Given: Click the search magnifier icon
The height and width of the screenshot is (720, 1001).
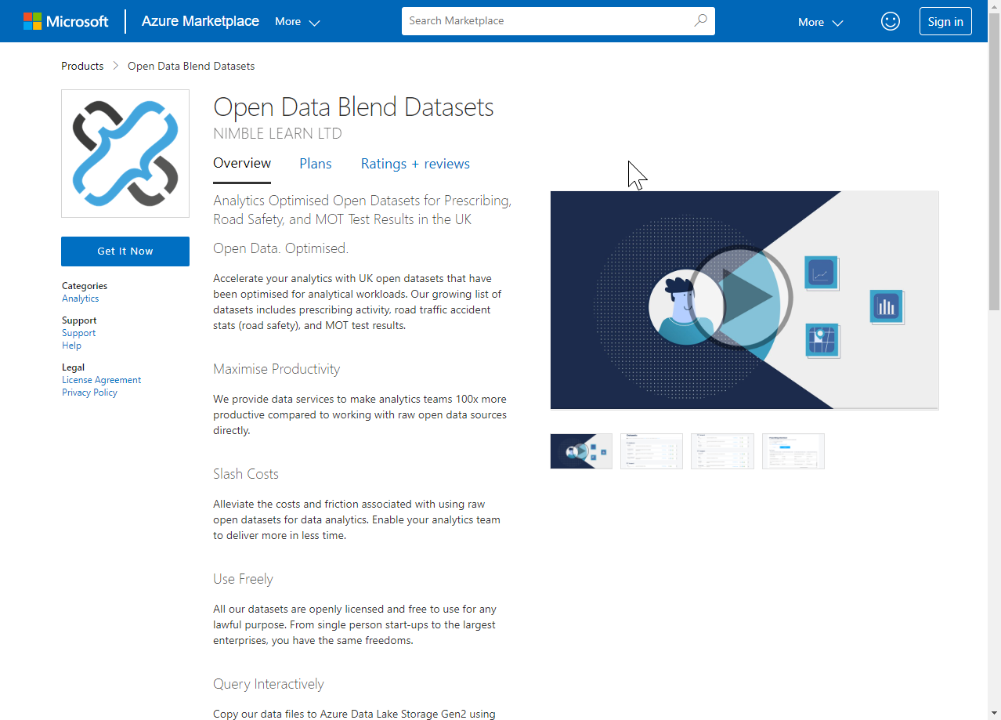Looking at the screenshot, I should [700, 21].
